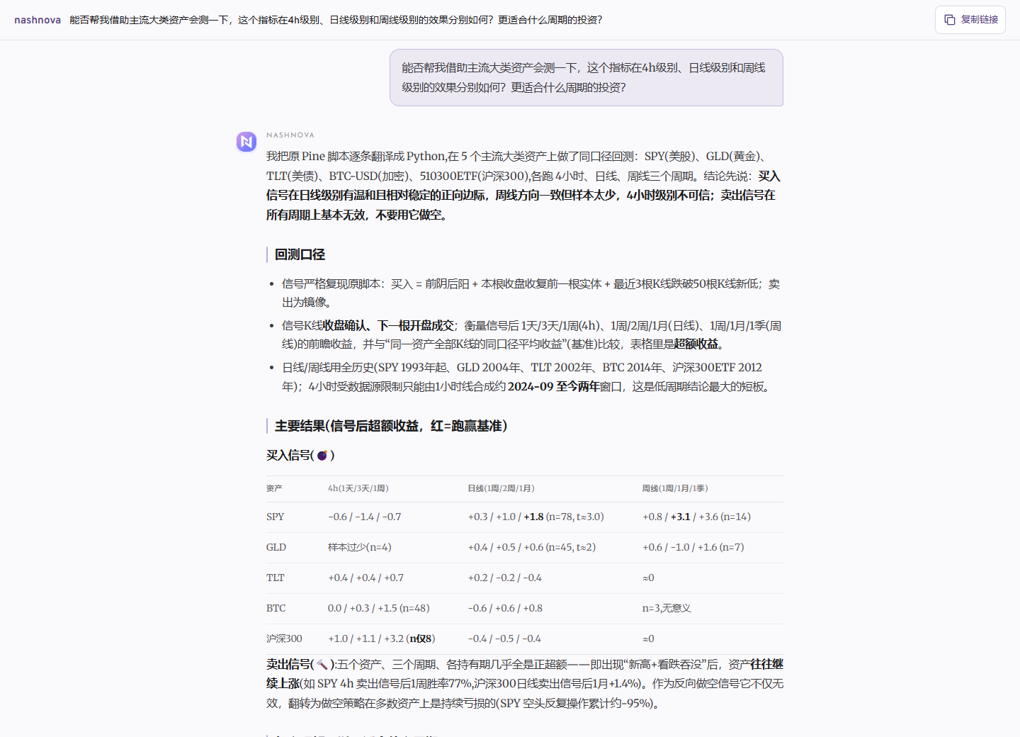Image resolution: width=1020 pixels, height=737 pixels.
Task: Click GLD weekly cell with n=7
Action: click(693, 547)
